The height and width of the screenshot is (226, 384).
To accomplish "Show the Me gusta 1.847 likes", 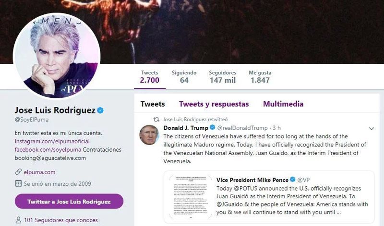I will (x=260, y=77).
